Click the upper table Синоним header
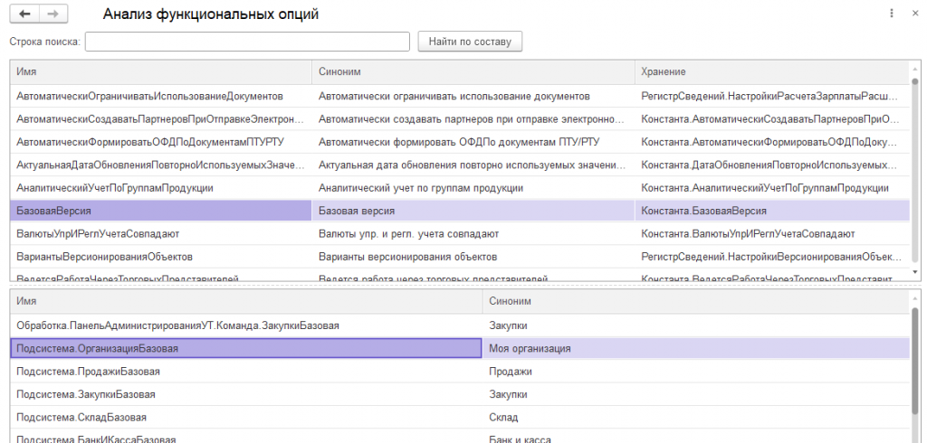Viewport: 927px width, 443px height. point(473,71)
